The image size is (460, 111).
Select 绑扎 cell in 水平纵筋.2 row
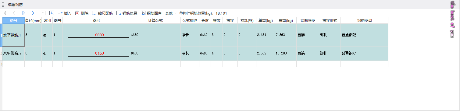[330, 54]
